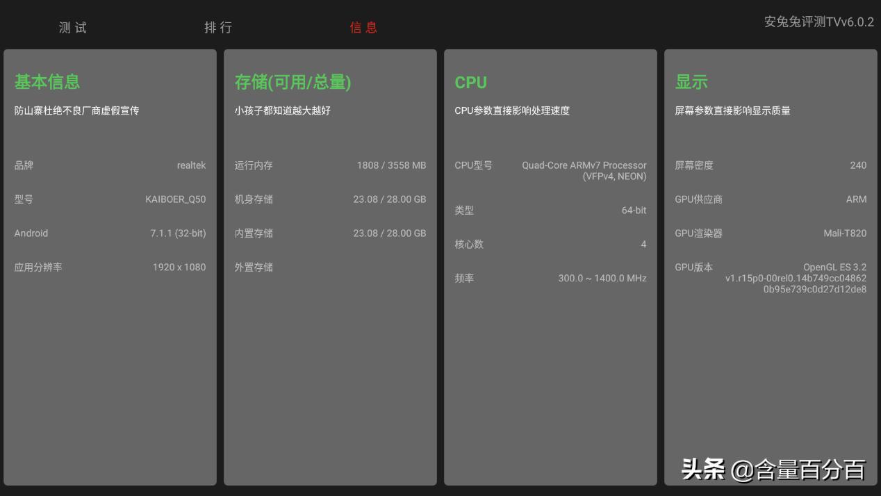Expand the 外置存储 entry
The height and width of the screenshot is (496, 881).
(x=330, y=267)
